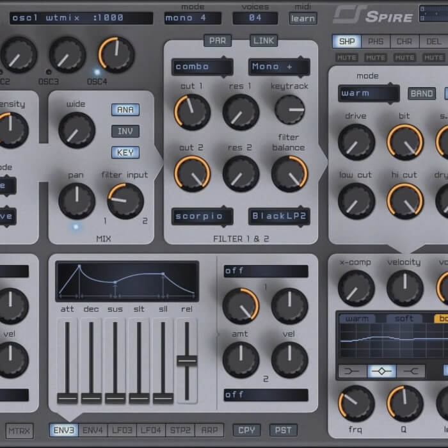Click the wide knob in MIX
This screenshot has height=448, width=448.
pyautogui.click(x=77, y=131)
